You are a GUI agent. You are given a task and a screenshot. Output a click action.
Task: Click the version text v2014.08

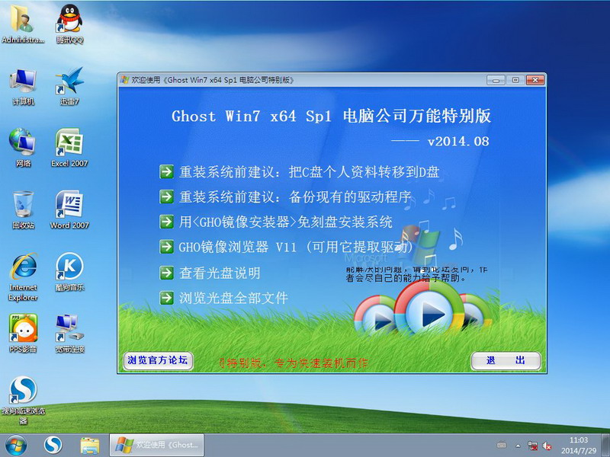click(x=458, y=141)
